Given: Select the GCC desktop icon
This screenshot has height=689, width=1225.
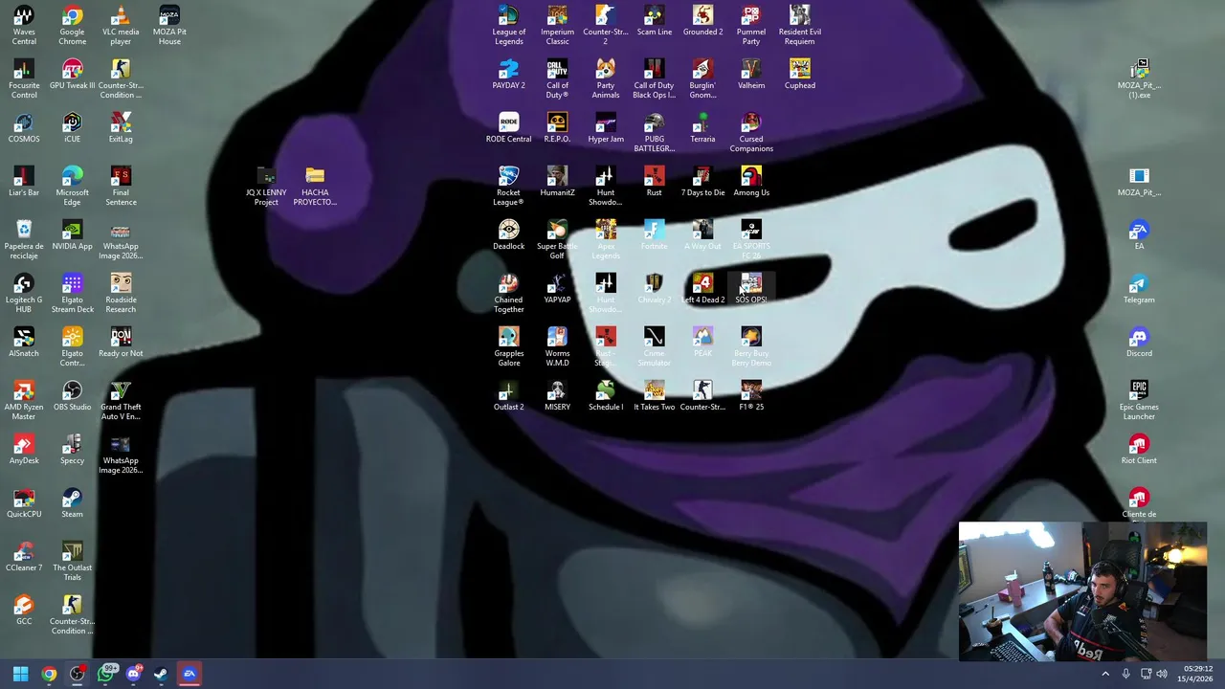Looking at the screenshot, I should tap(24, 610).
